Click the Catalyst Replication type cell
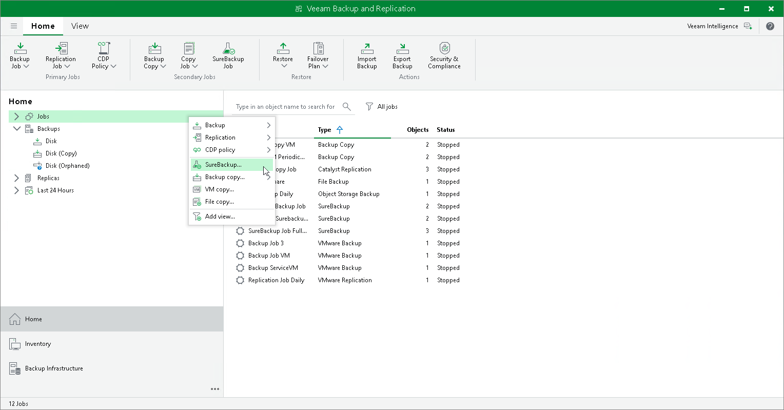The height and width of the screenshot is (410, 784). (x=345, y=169)
